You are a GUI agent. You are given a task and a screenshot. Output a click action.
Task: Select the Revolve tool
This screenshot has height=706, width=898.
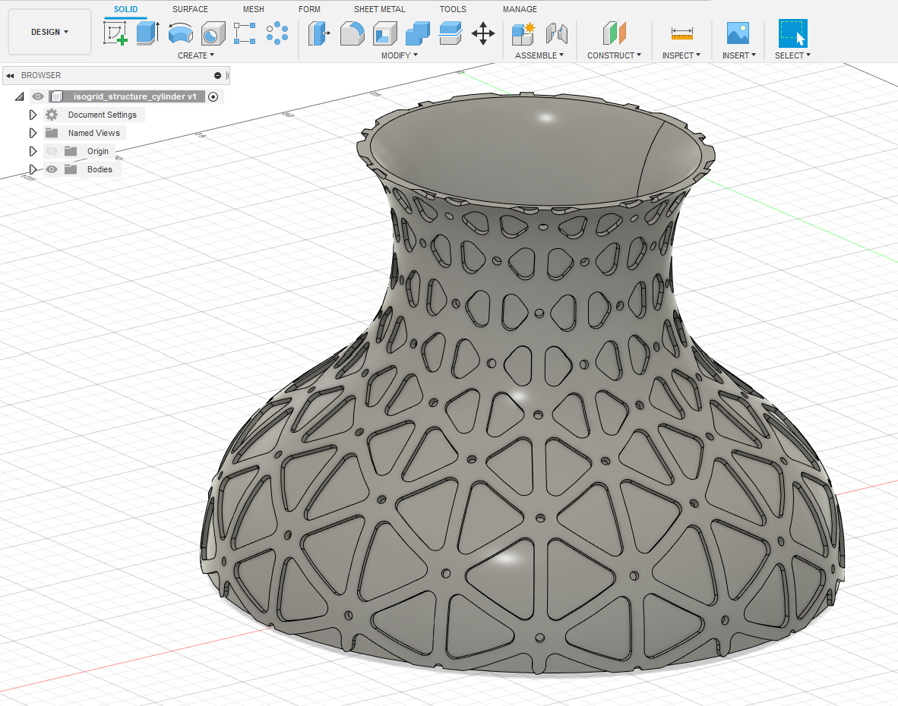(x=180, y=33)
